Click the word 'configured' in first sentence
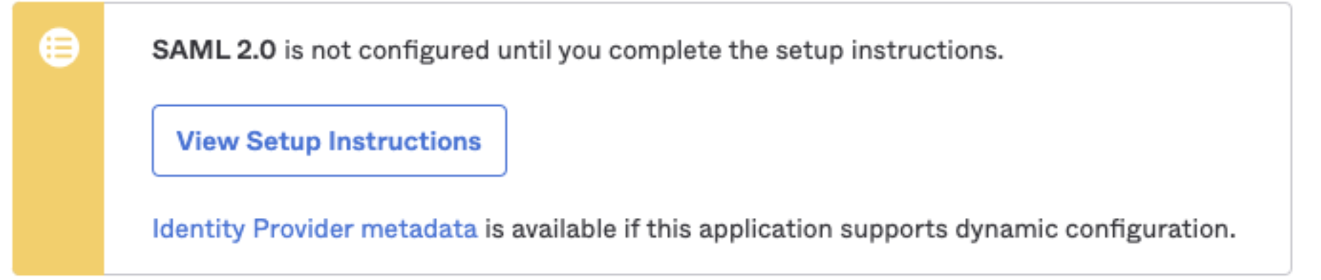Image resolution: width=1321 pixels, height=280 pixels. 423,51
